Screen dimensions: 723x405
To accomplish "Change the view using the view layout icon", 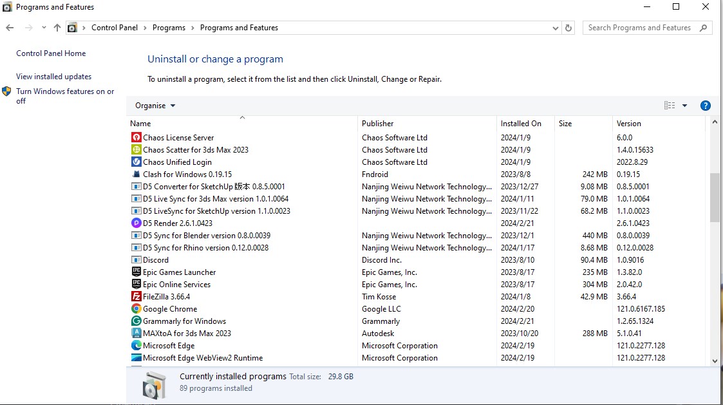I will click(670, 106).
